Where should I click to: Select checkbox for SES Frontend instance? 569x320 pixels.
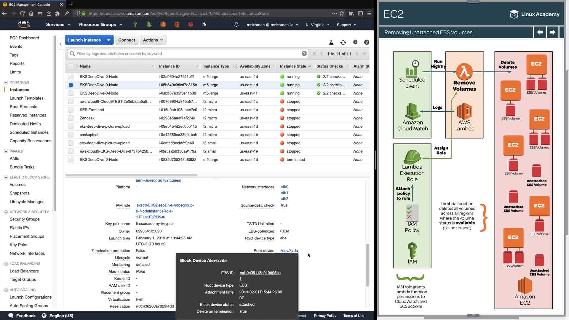click(x=71, y=110)
